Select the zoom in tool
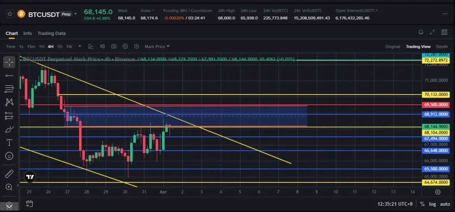 9,187
